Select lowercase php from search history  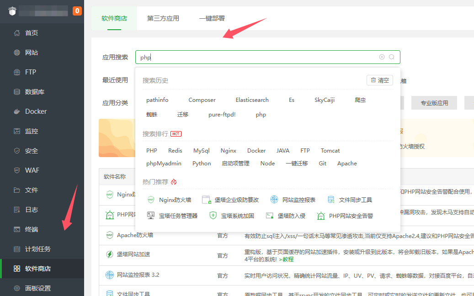point(261,115)
